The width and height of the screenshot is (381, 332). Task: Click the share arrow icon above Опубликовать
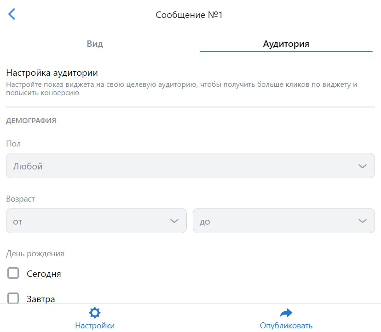point(286,313)
